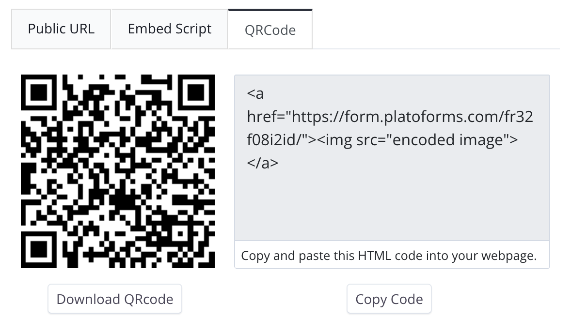Image resolution: width=571 pixels, height=334 pixels.
Task: Click the QR code's small bottom-right alignment square
Action: [x=180, y=233]
